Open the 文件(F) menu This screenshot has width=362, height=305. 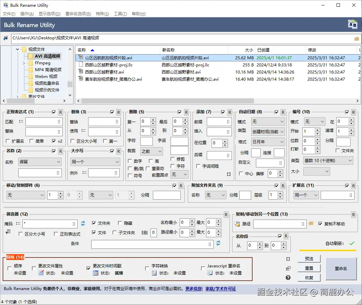[x=9, y=14]
